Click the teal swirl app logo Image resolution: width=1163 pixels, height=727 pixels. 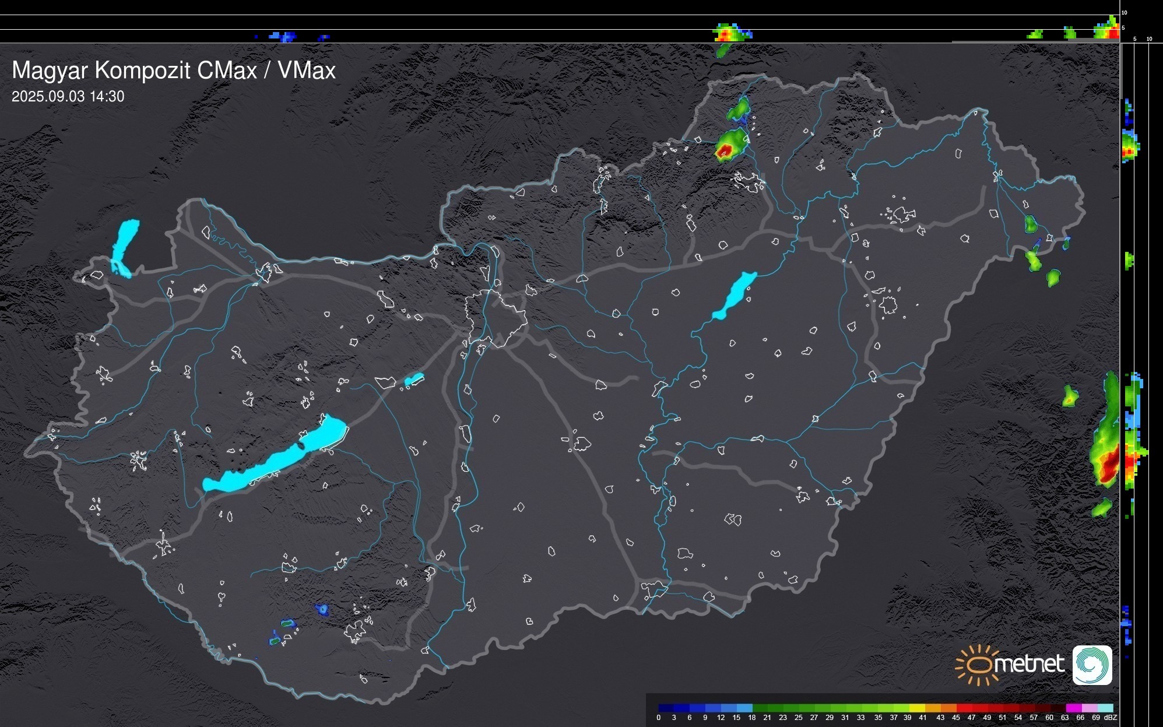point(1092,665)
